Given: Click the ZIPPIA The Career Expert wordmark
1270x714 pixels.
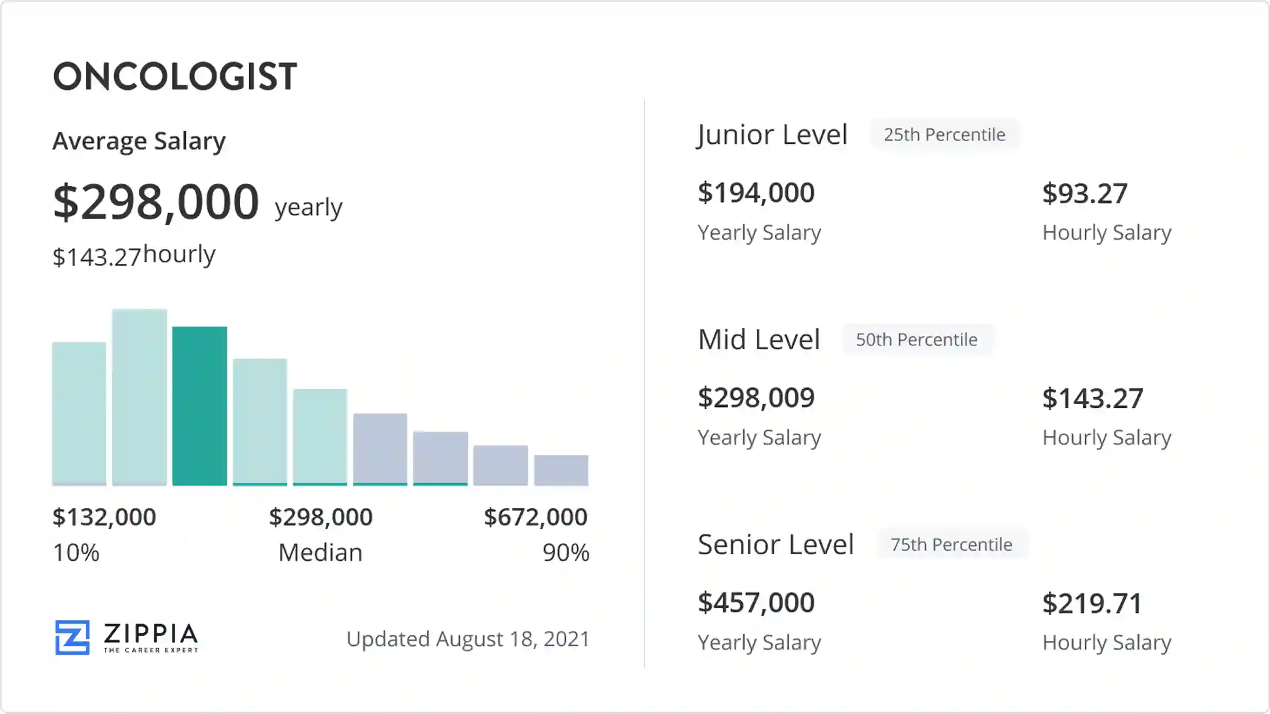Looking at the screenshot, I should coord(151,637).
